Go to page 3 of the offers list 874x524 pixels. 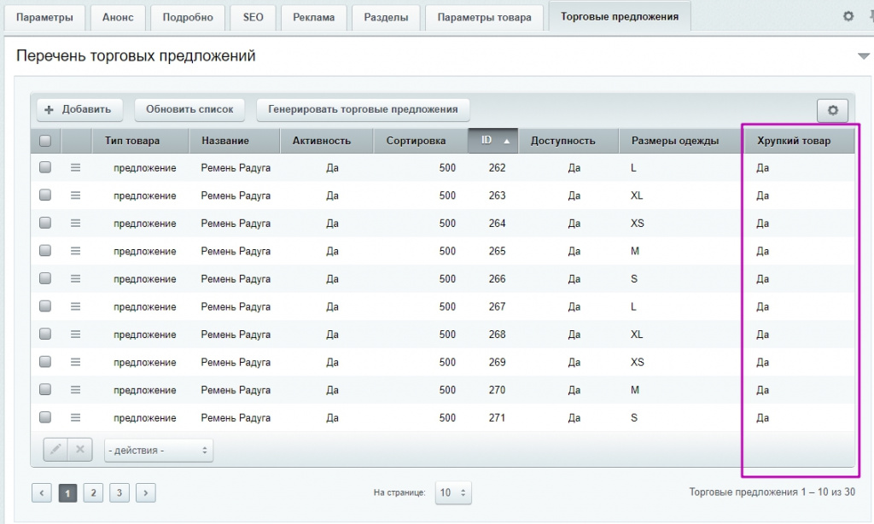tap(119, 492)
